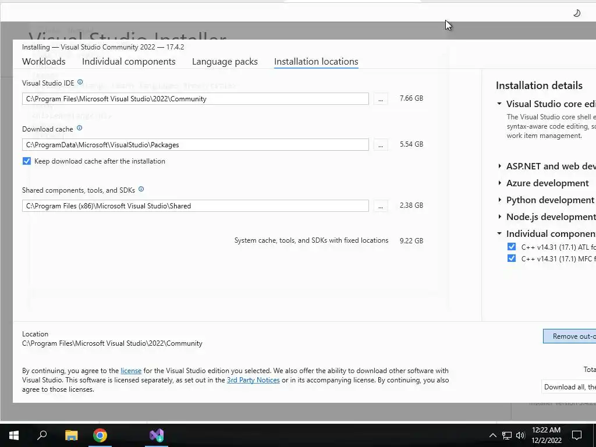Click info icon next to Visual Studio IDE
The height and width of the screenshot is (447, 596).
click(80, 82)
